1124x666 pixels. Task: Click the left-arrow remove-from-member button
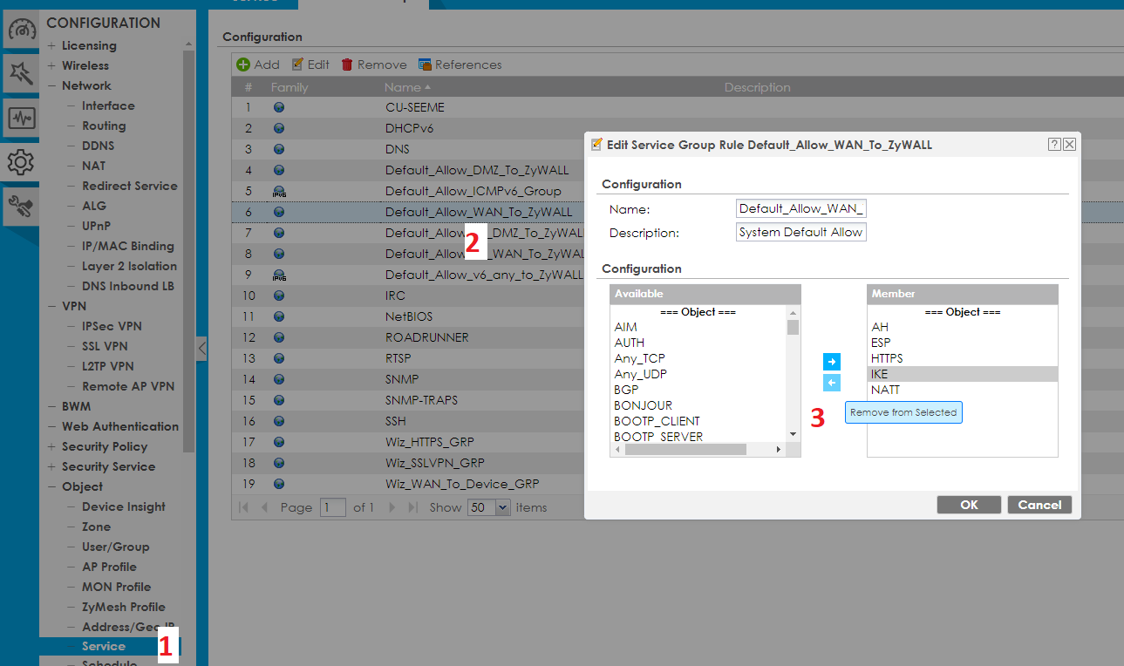click(x=832, y=384)
